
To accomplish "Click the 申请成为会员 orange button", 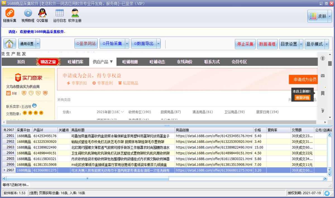I will pyautogui.click(x=305, y=79).
